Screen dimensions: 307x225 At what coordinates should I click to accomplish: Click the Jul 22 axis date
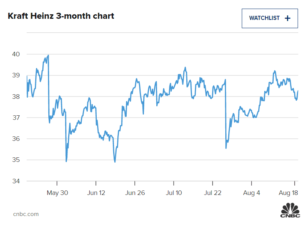213,193
